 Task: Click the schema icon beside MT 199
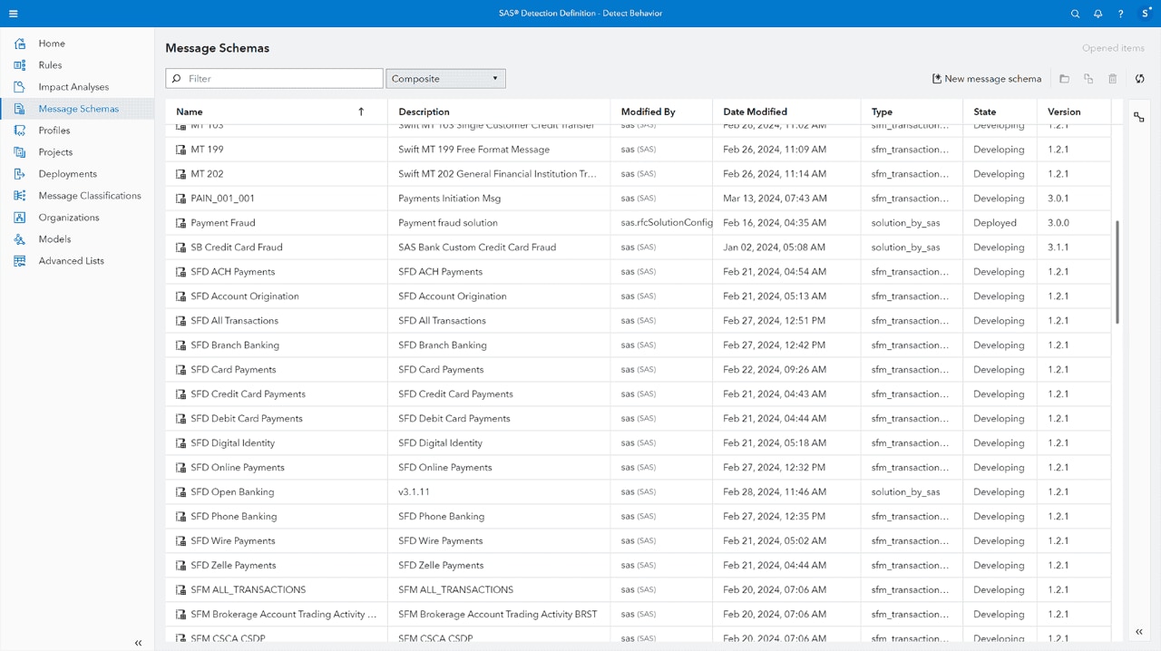point(180,150)
